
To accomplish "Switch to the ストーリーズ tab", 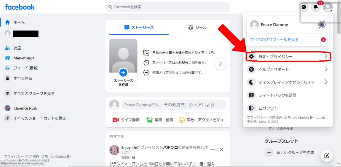I will [x=139, y=28].
